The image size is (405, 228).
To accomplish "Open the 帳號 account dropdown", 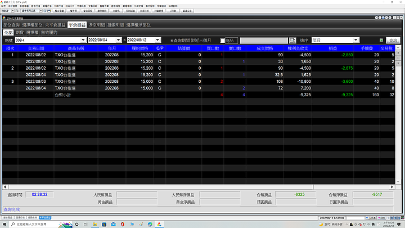I will pos(83,40).
